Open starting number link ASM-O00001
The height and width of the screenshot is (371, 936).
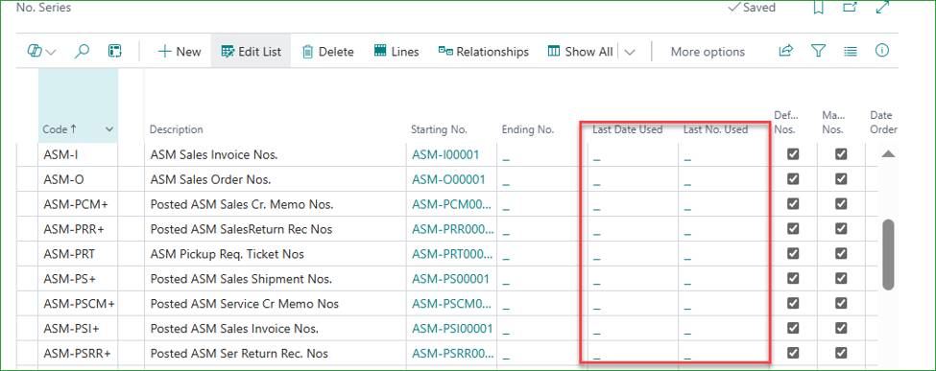point(448,179)
